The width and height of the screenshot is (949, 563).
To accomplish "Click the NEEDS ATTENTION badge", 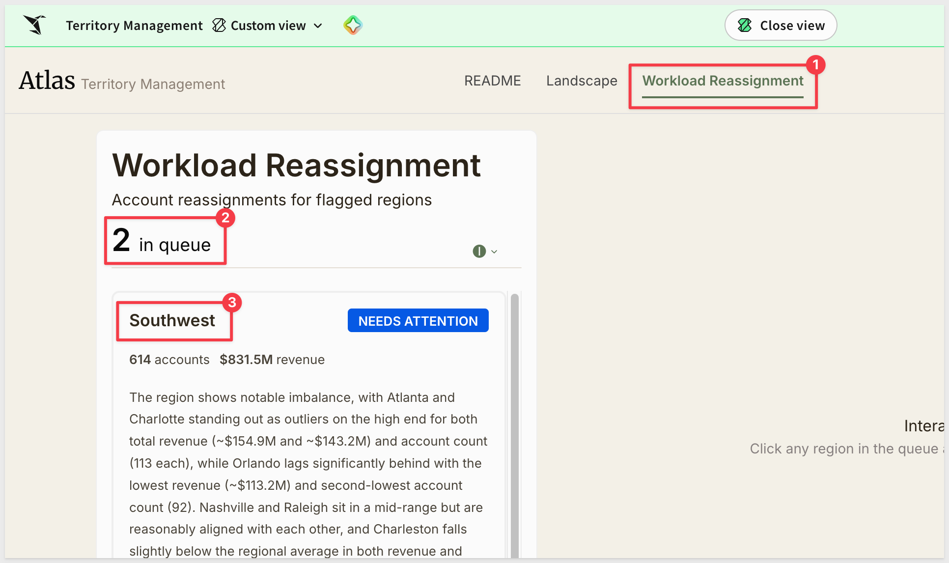I will [x=418, y=321].
